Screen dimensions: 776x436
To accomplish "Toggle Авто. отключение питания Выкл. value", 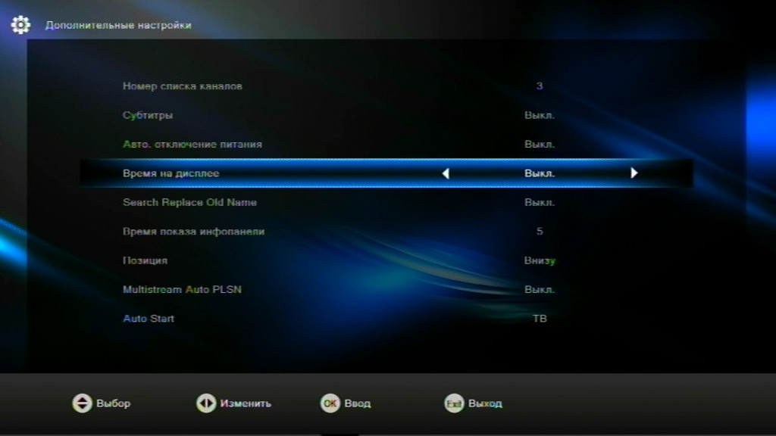I will pyautogui.click(x=540, y=145).
